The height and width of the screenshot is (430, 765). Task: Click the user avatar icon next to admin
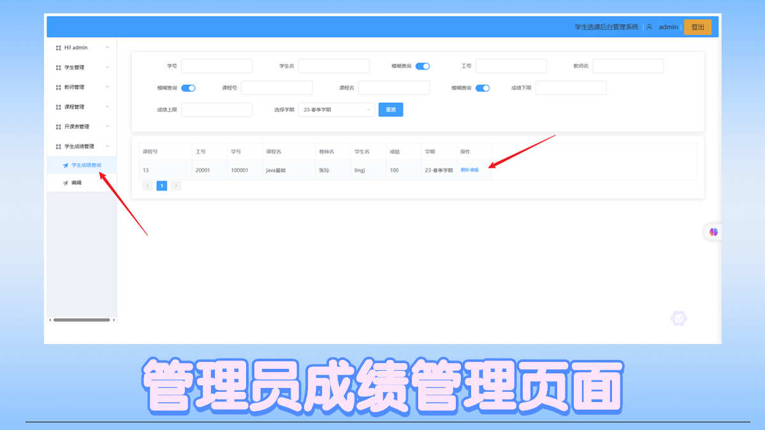click(x=649, y=27)
